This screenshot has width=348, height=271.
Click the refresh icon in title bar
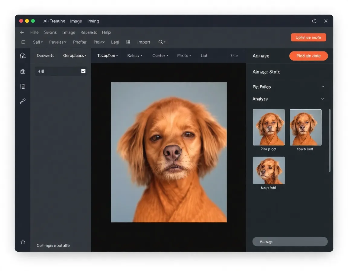(x=314, y=21)
